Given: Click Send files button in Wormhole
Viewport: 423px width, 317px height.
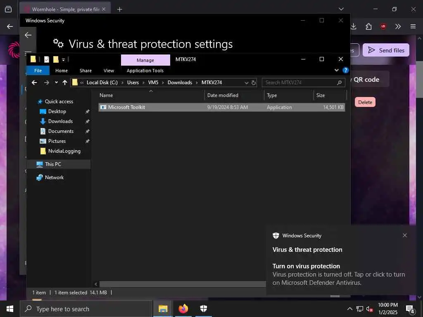Looking at the screenshot, I should 386,50.
